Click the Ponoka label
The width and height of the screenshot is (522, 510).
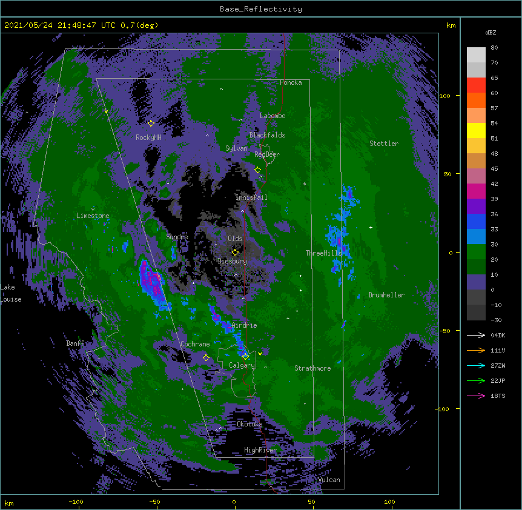[291, 82]
